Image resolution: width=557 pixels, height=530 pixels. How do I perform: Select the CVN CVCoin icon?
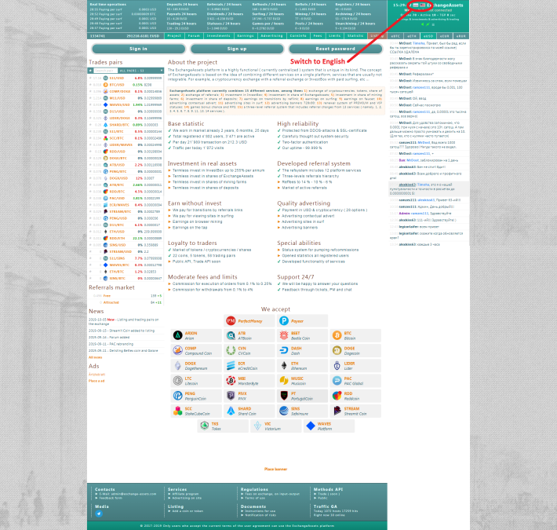(x=231, y=350)
